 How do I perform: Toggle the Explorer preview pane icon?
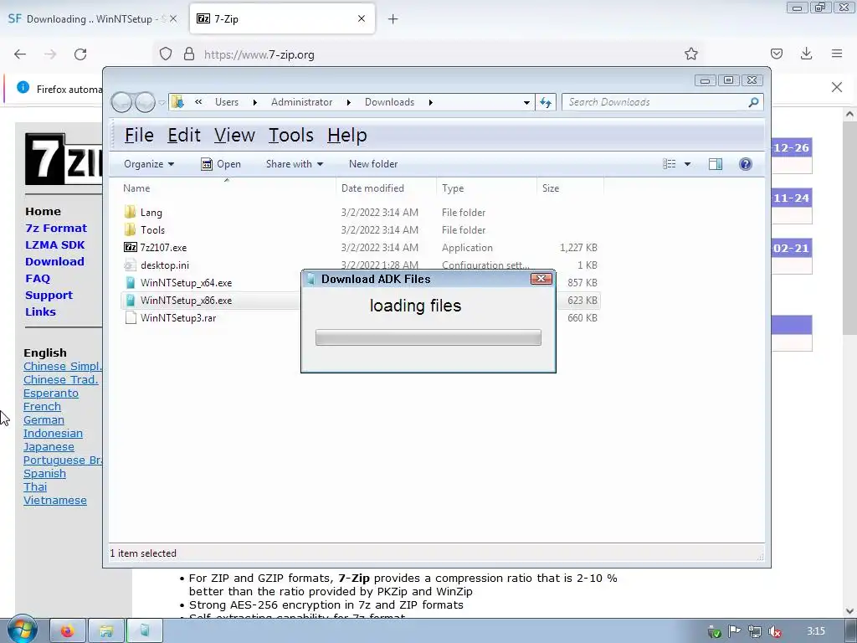(x=715, y=164)
